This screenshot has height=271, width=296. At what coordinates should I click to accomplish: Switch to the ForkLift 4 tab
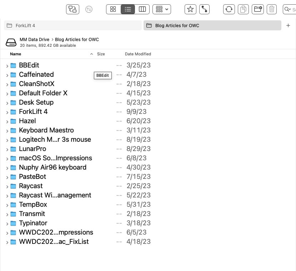click(73, 26)
